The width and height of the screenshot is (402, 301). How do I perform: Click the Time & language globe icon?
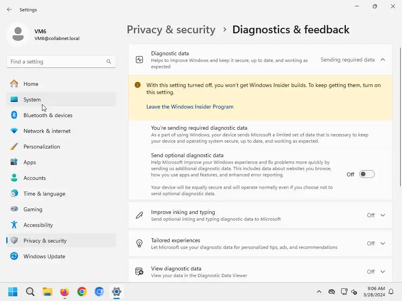coord(14,194)
